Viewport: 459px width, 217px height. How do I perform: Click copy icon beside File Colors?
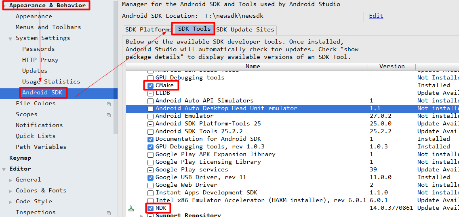point(109,104)
